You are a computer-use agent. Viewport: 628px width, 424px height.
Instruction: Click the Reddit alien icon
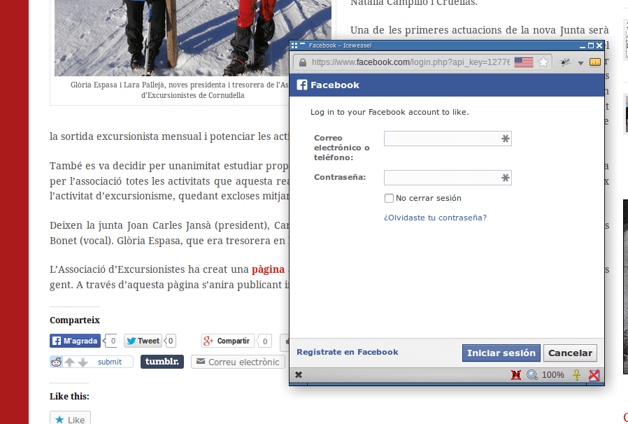[x=56, y=362]
